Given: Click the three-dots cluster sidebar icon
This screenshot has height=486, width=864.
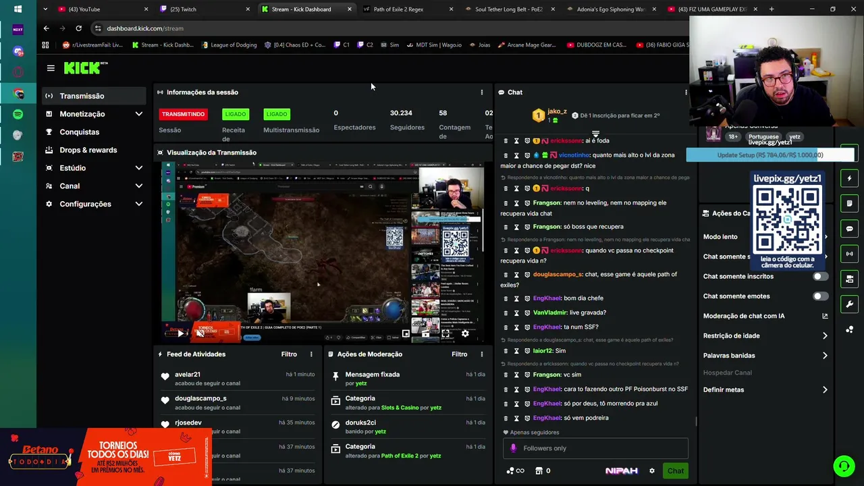Looking at the screenshot, I should [x=849, y=329].
